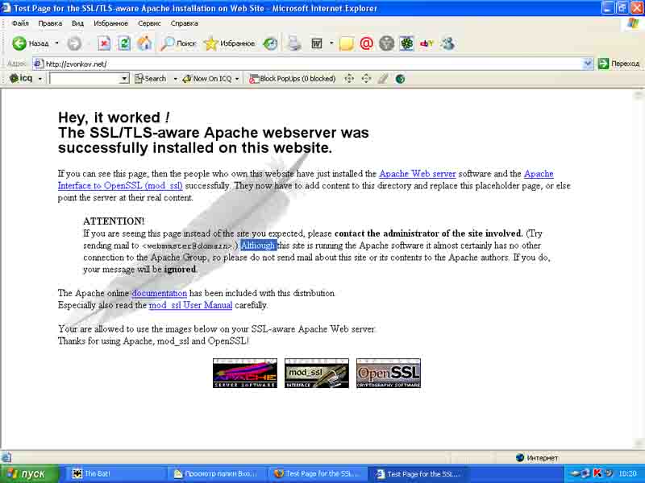Stop page loading with the red X icon

[x=104, y=43]
